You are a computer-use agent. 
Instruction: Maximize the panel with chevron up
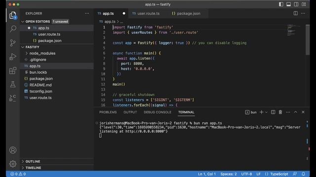tap(295, 112)
